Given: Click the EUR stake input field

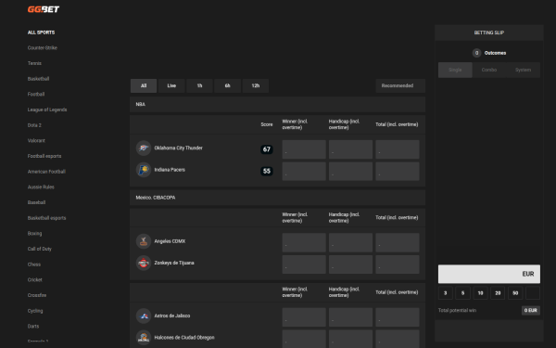Looking at the screenshot, I should pos(489,274).
